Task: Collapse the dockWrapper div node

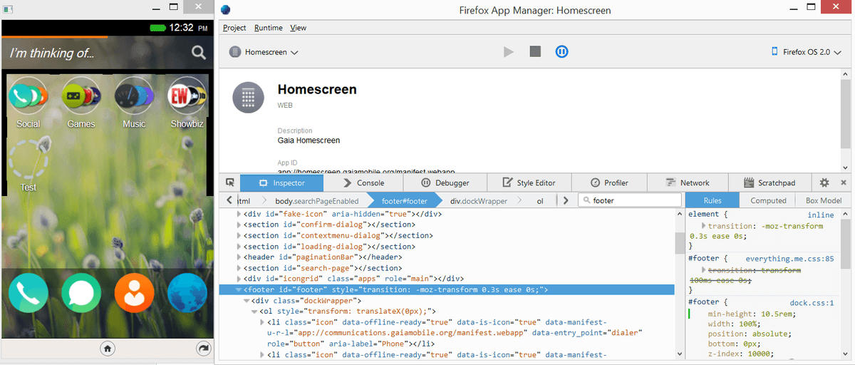Action: [247, 301]
